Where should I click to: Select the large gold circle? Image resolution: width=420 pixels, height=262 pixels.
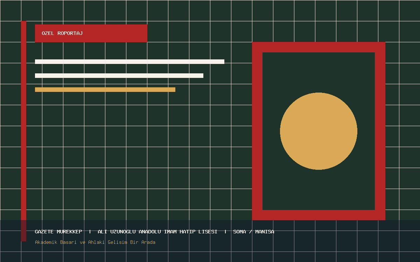click(x=318, y=131)
